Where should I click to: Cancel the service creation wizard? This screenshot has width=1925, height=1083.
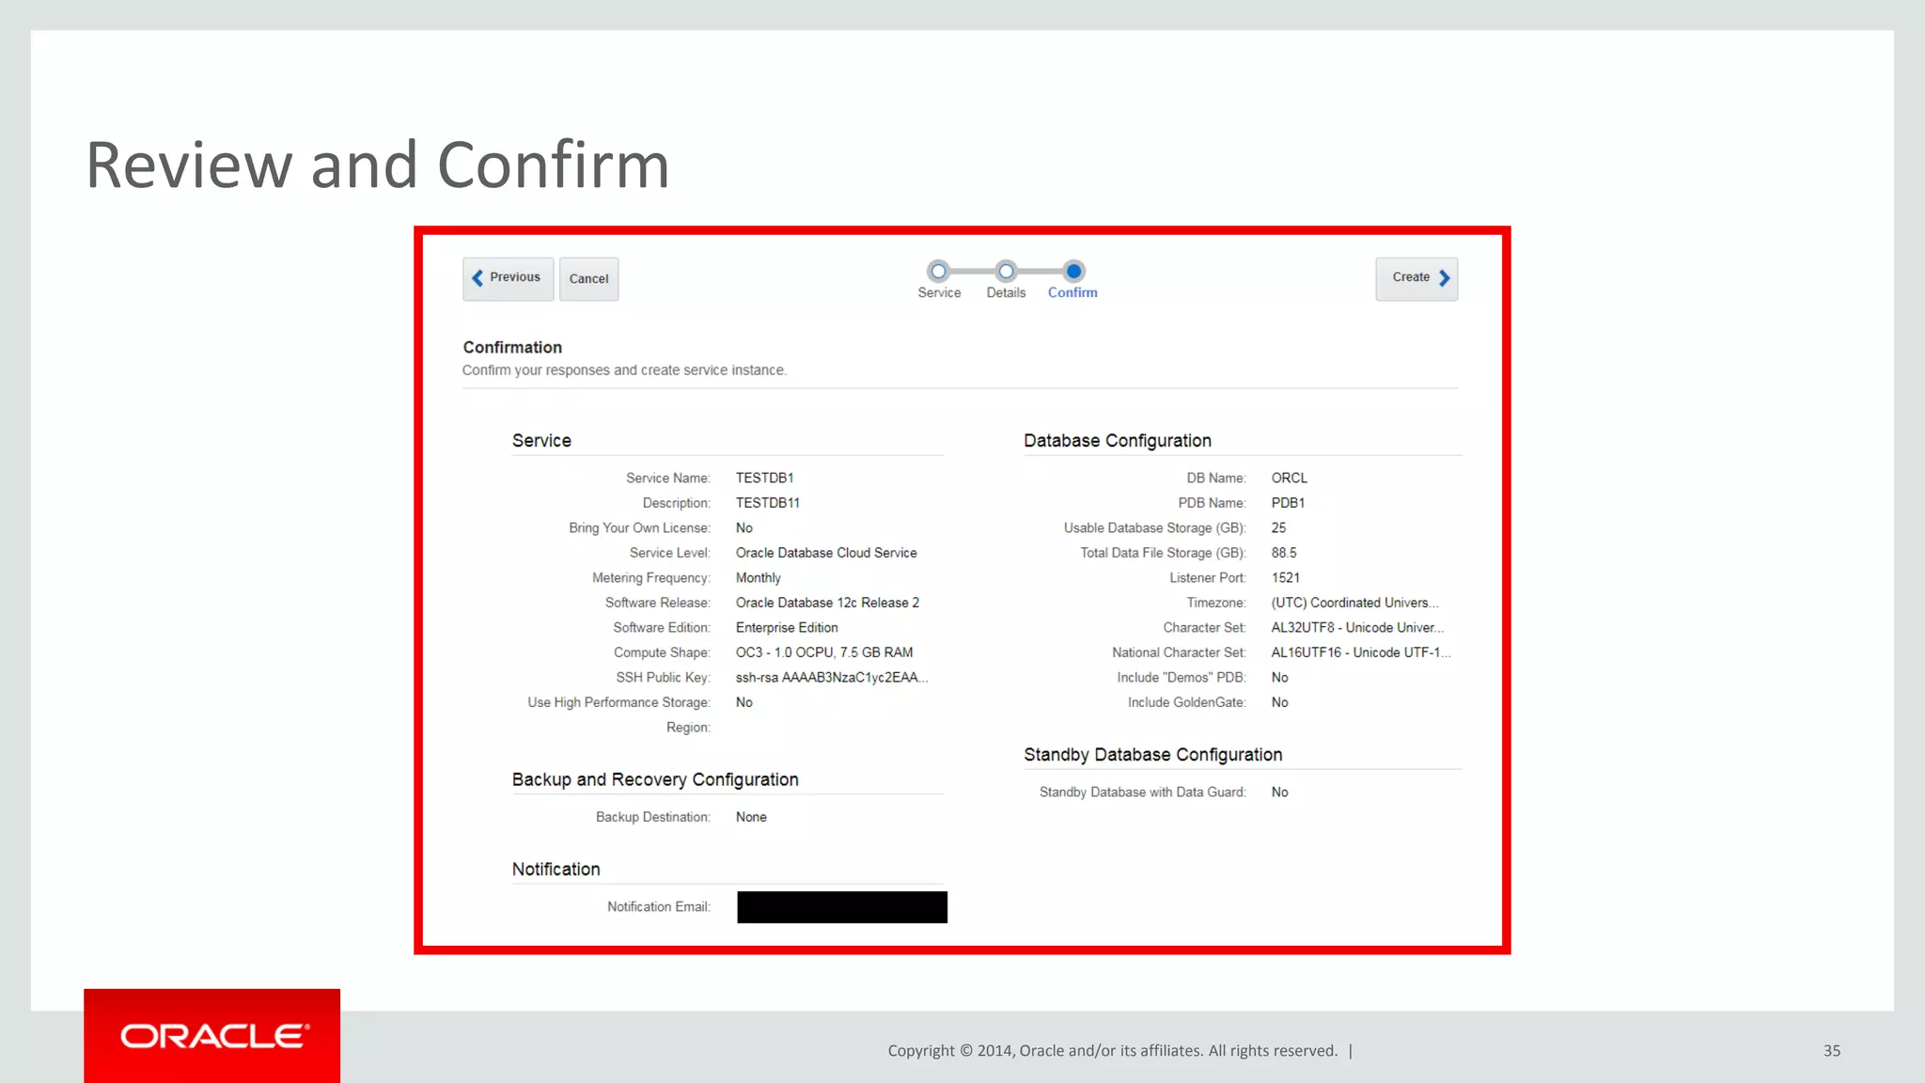point(588,278)
